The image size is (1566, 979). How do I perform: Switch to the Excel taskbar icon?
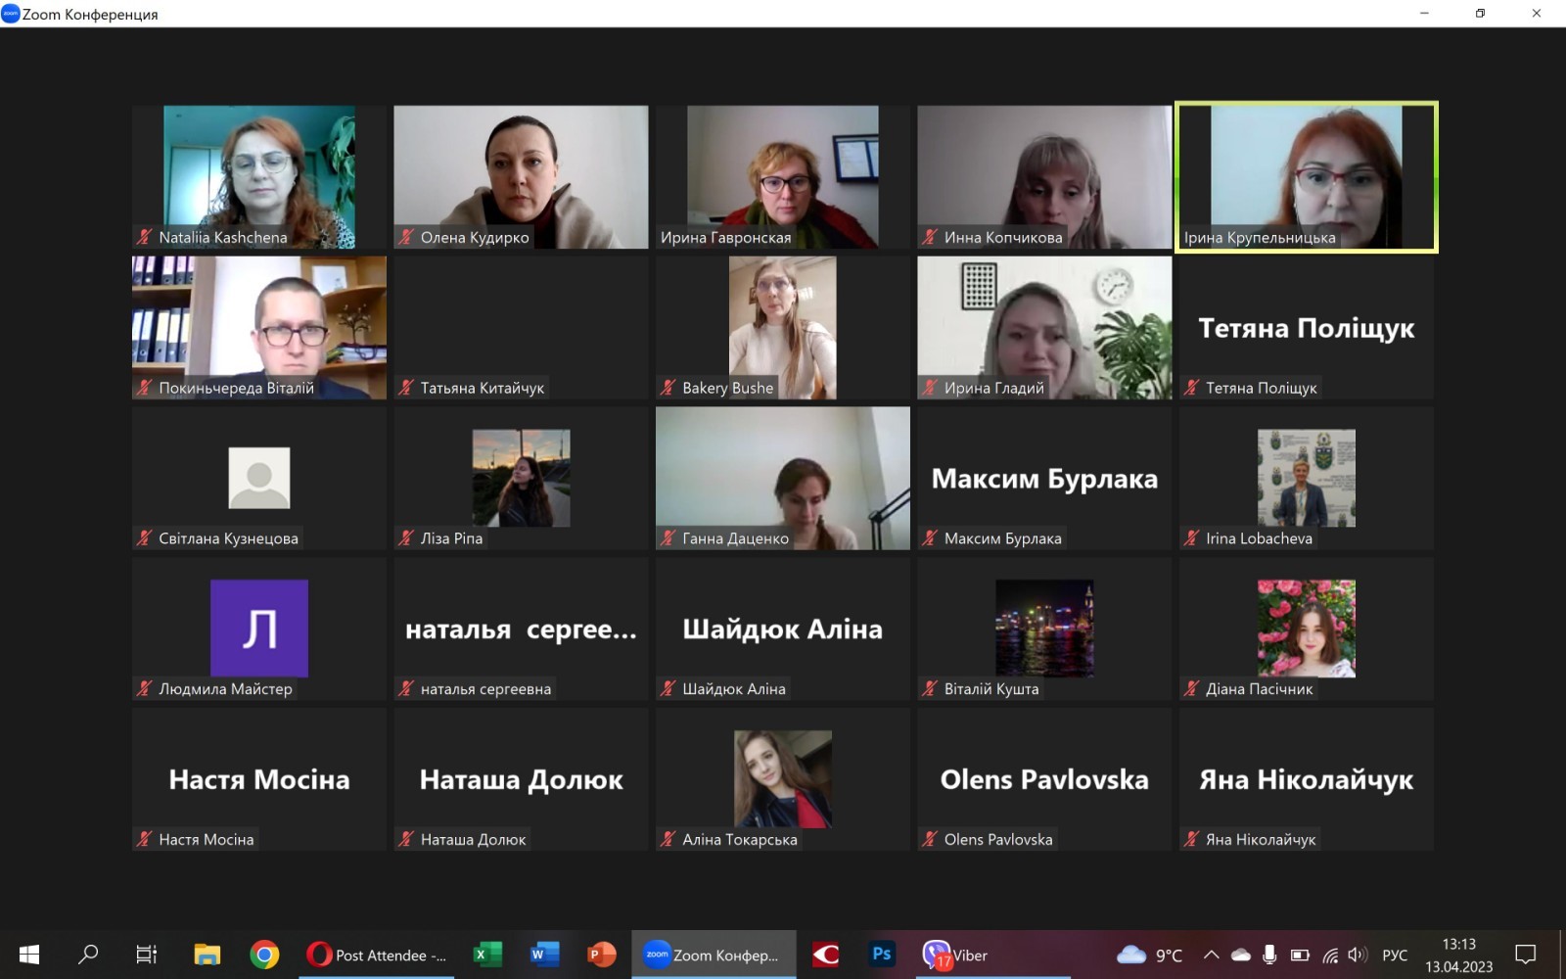tap(486, 955)
